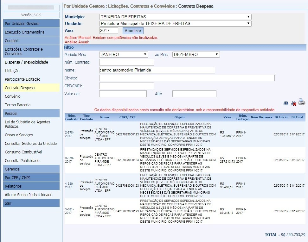Click the CPF/CNPJ input field
The image size is (308, 242).
point(126,86)
